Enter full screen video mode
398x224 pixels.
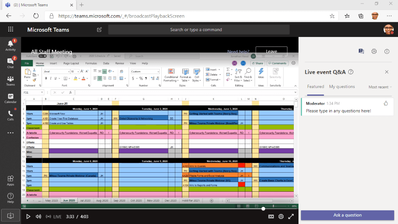[291, 217]
